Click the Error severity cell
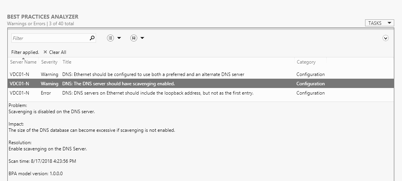This screenshot has width=402, height=181. 46,93
